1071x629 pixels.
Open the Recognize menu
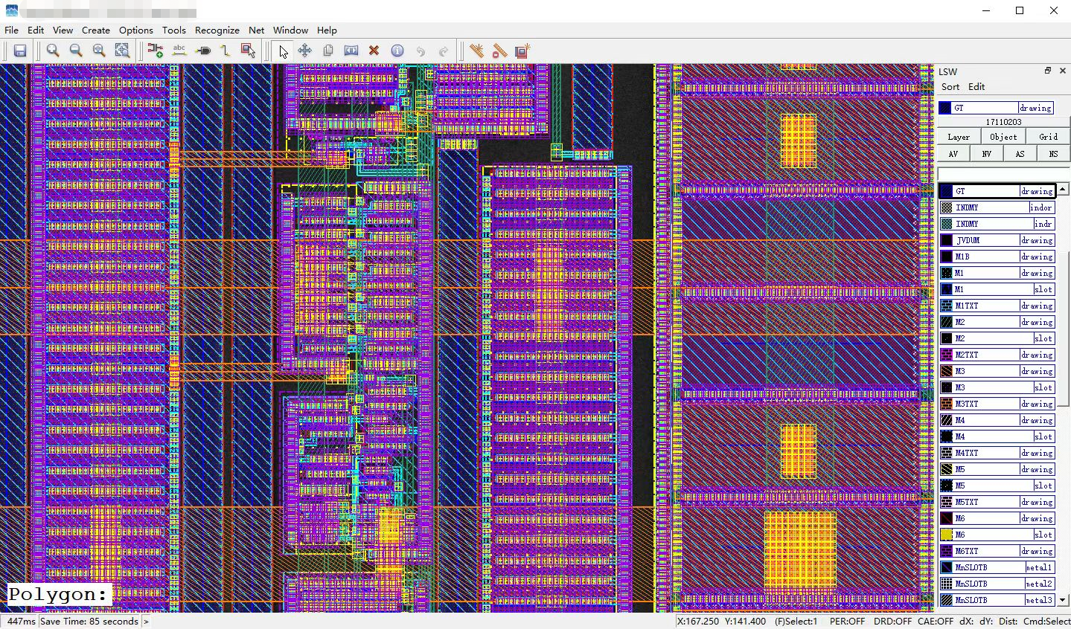[x=217, y=30]
